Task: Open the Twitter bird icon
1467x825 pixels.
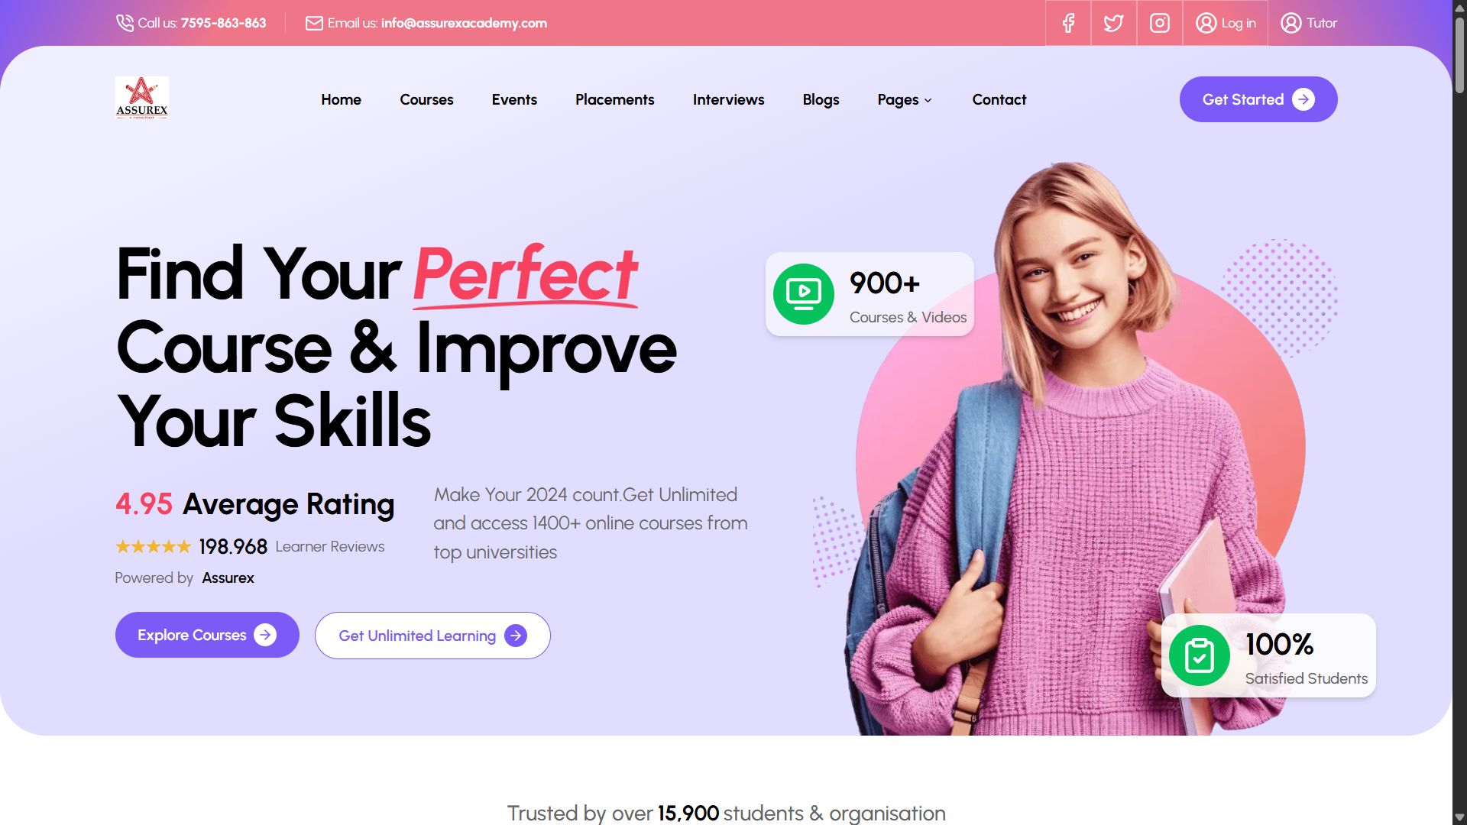Action: pos(1114,23)
